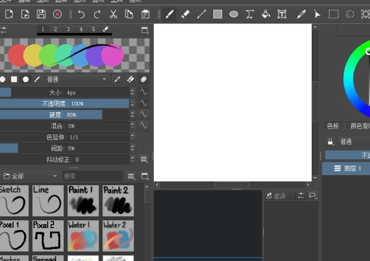This screenshot has height=261, width=370.
Task: Choose the watercolor brush mode
Action: tap(37, 79)
